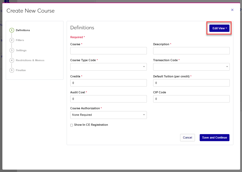Go to the Filters step
242x172 pixels.
coord(20,40)
